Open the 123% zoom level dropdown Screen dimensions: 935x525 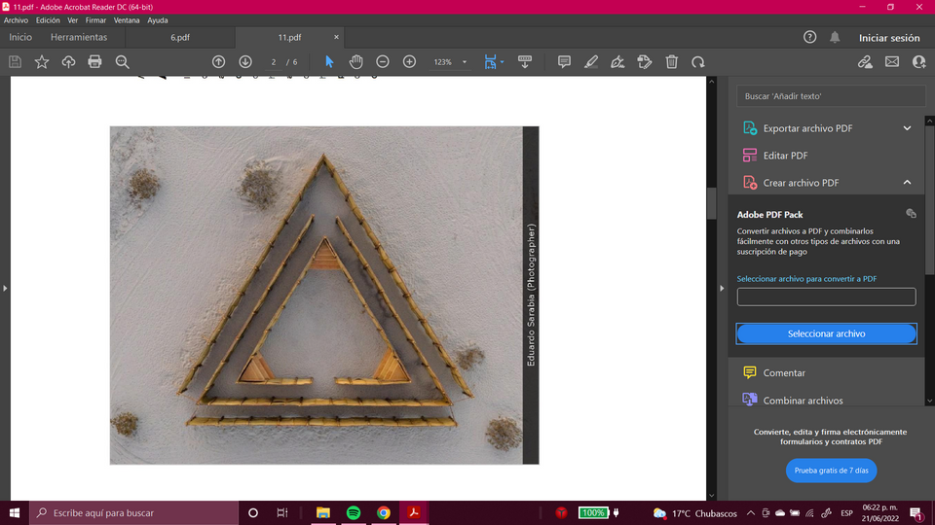[449, 61]
